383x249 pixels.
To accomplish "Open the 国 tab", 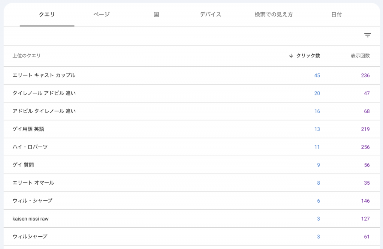I will coord(156,15).
